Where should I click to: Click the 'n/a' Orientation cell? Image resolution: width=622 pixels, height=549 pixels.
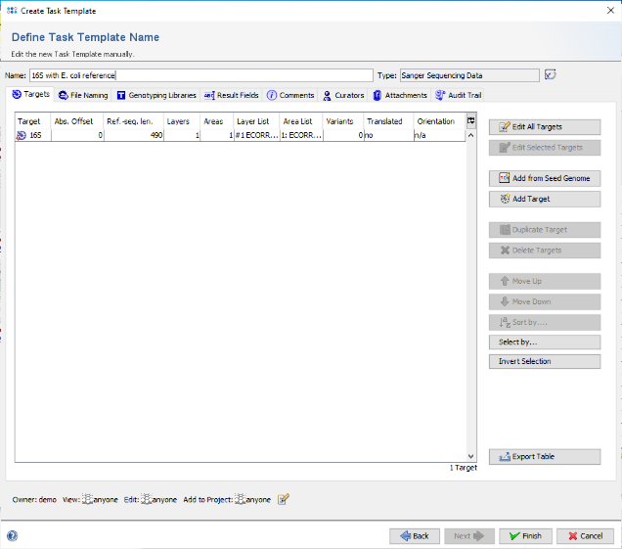pos(439,135)
